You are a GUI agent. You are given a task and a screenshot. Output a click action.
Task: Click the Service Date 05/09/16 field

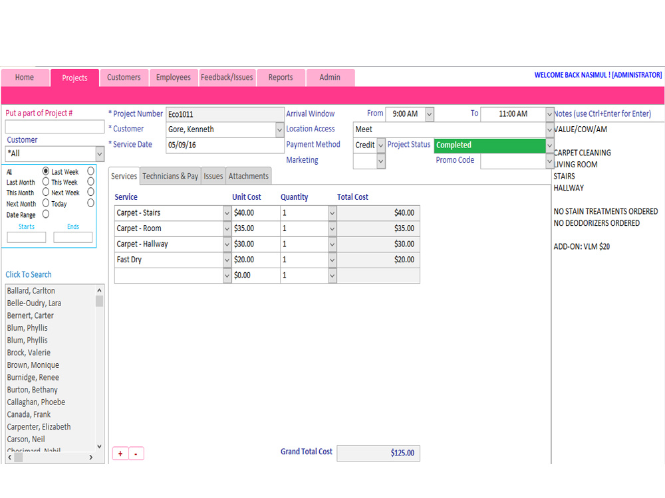pyautogui.click(x=225, y=145)
